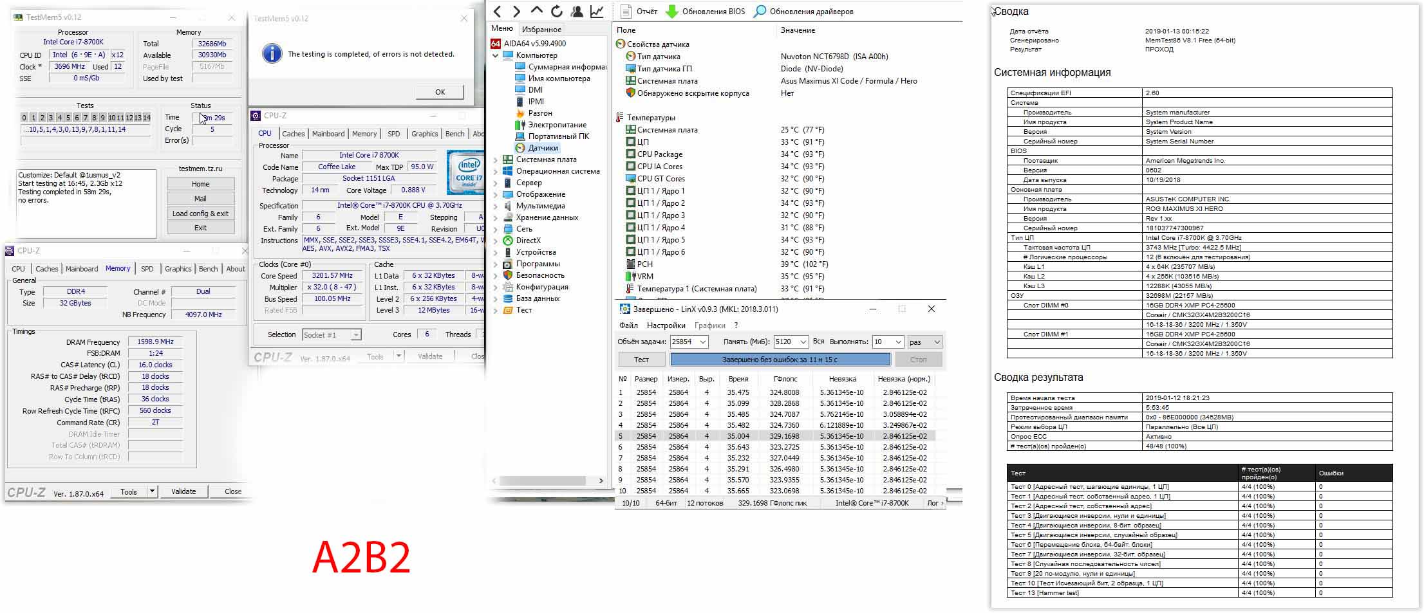This screenshot has width=1424, height=613.
Task: Click Обновления драйверов in the toolbar
Action: tap(804, 11)
